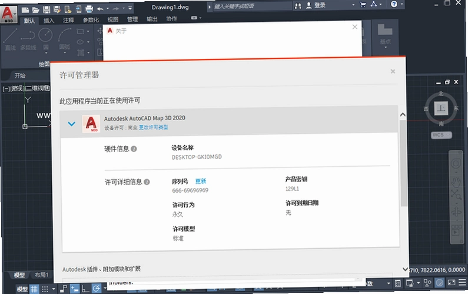Screen dimensions: 468x294
Task: Open the 协作 ribbon tab
Action: [171, 18]
